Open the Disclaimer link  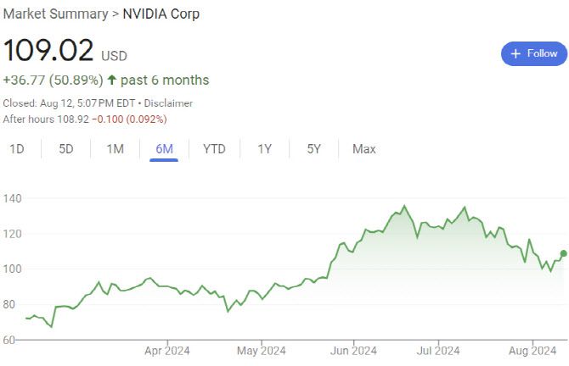click(x=168, y=103)
